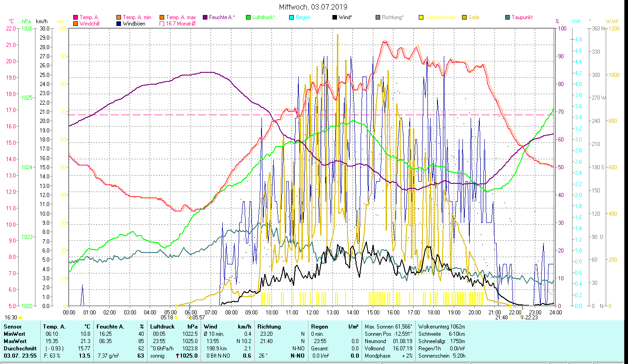Click the yellow Sonnenschein legend swatch
The height and width of the screenshot is (364, 628).
[421, 18]
